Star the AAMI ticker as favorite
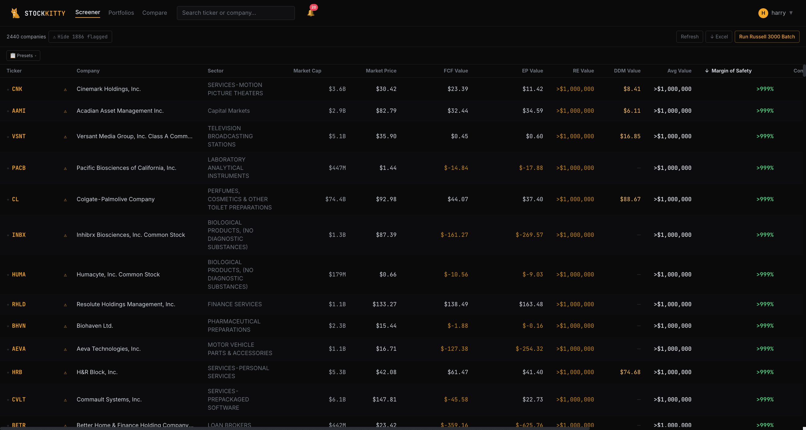The width and height of the screenshot is (806, 430). (8, 111)
